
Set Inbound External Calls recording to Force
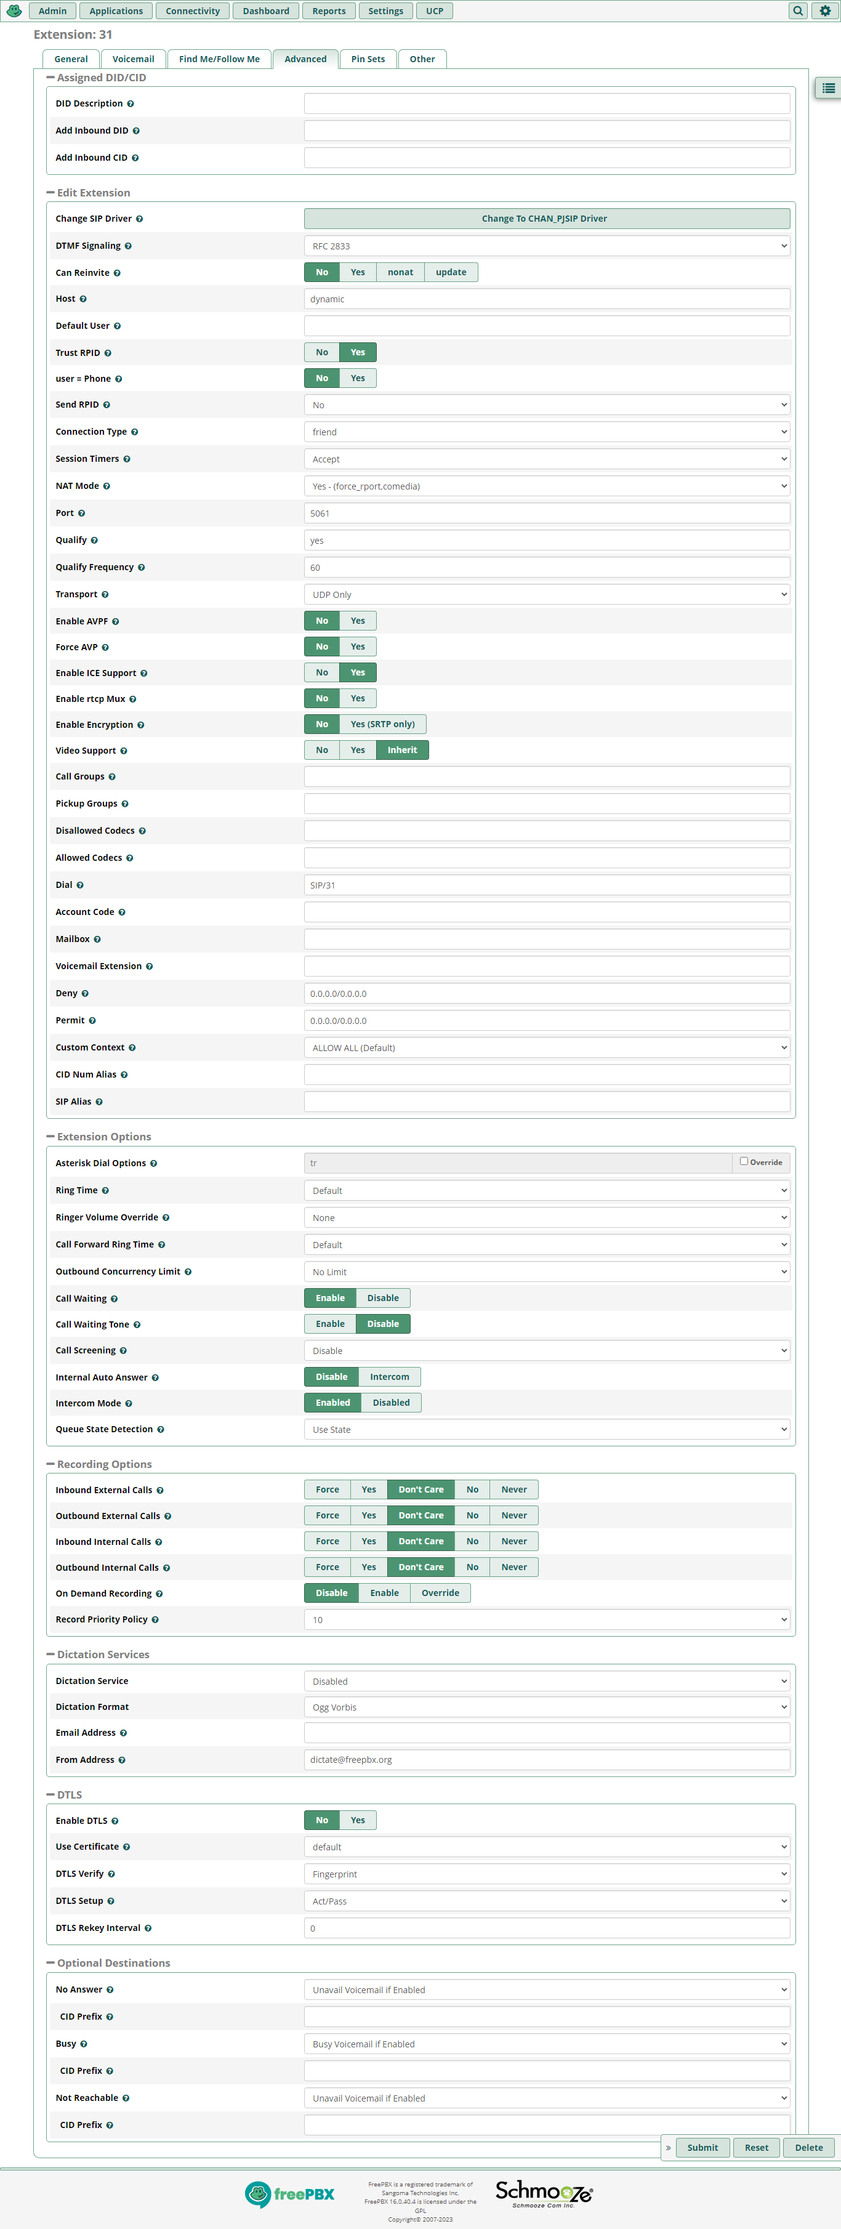point(327,1489)
